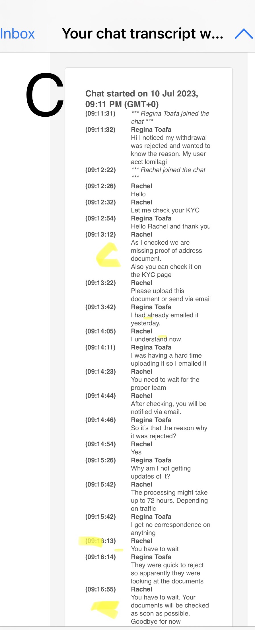The width and height of the screenshot is (255, 630).
Task: Select 'Please upload this document or send via email'
Action: (x=170, y=295)
